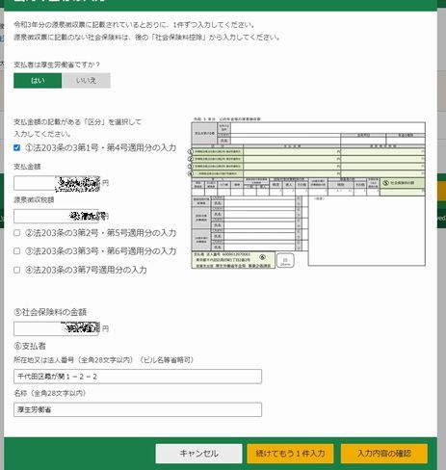Screen dimensions: 446x470
Task: Choose いいえ for 厚生労働省 payer question
Action: (86, 81)
